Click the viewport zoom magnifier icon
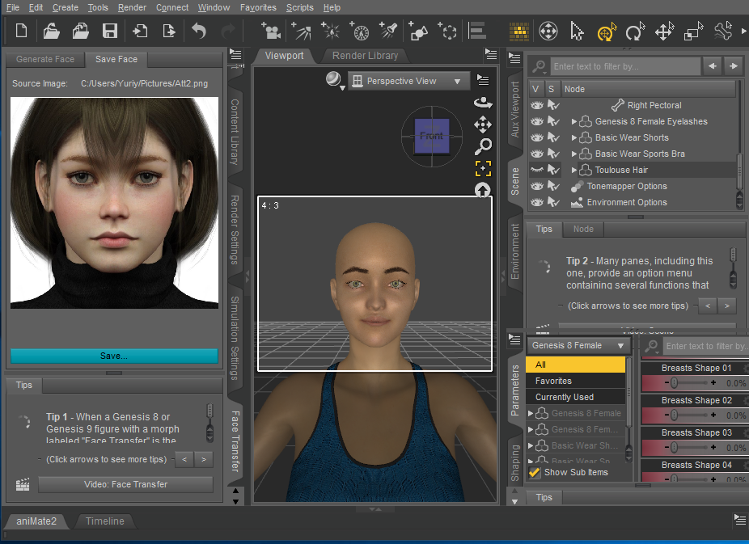 point(483,146)
